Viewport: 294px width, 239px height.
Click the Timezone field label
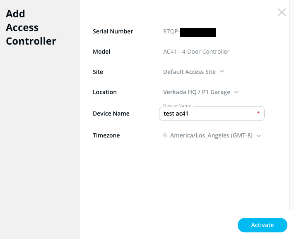click(x=106, y=135)
